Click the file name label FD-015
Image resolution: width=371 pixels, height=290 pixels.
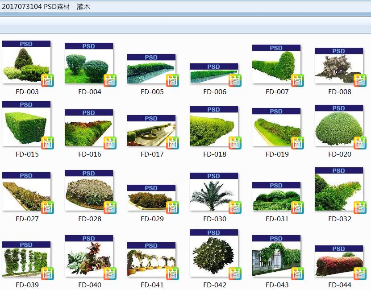(27, 154)
